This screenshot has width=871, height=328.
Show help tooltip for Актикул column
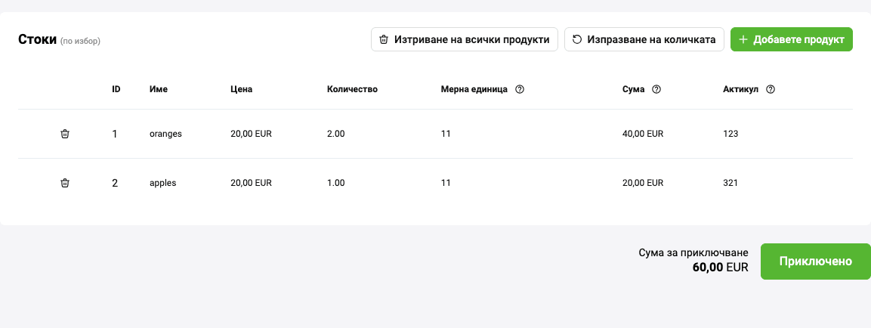tap(771, 89)
